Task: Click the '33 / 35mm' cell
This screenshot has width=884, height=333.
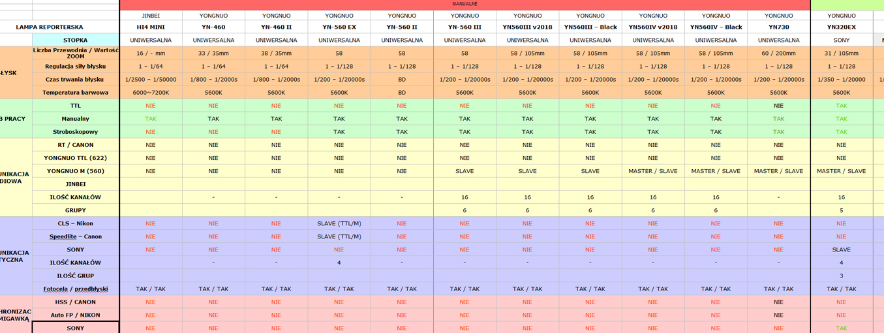Action: click(x=213, y=53)
